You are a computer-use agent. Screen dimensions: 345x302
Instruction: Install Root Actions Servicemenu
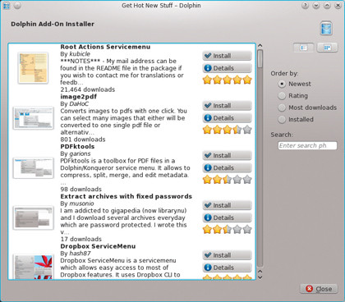tap(227, 56)
